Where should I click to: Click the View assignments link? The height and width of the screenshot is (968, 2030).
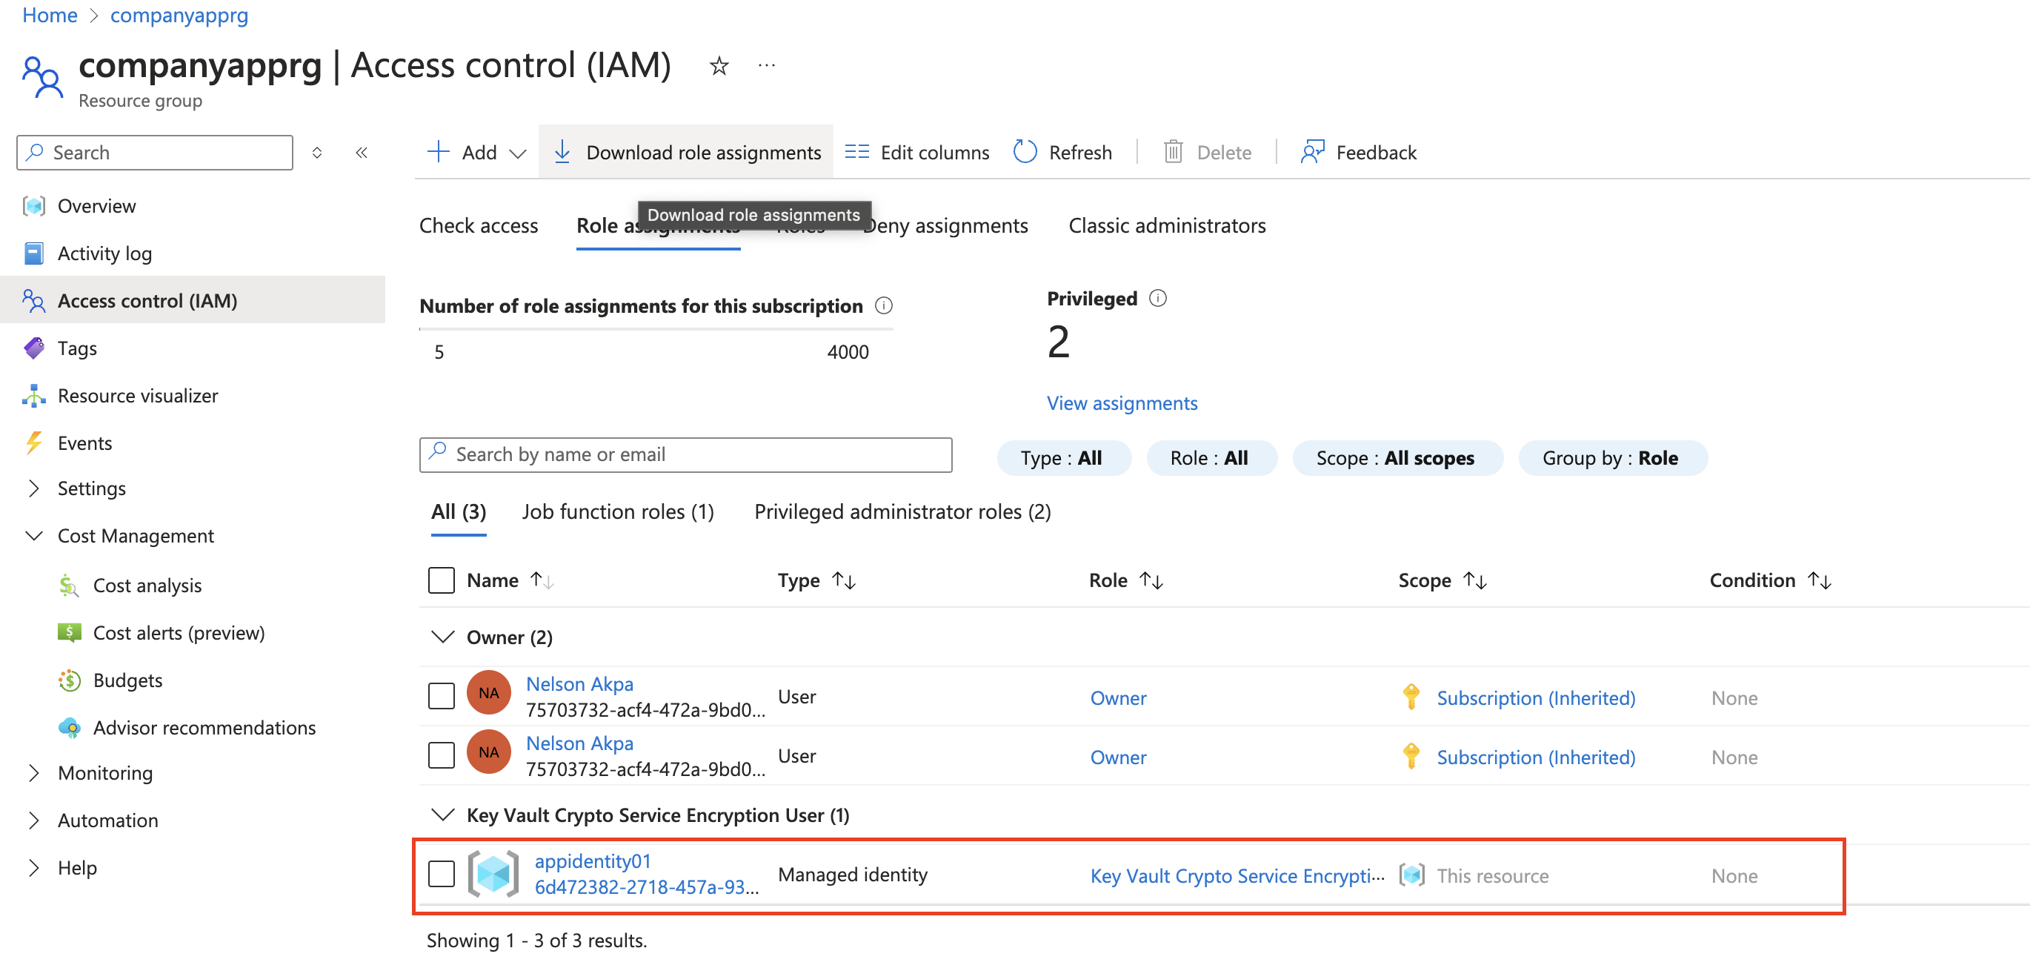[x=1122, y=402]
